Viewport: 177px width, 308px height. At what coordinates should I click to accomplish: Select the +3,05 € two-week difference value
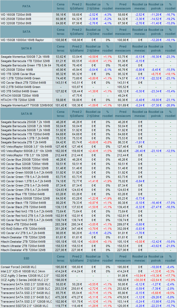coord(93,224)
